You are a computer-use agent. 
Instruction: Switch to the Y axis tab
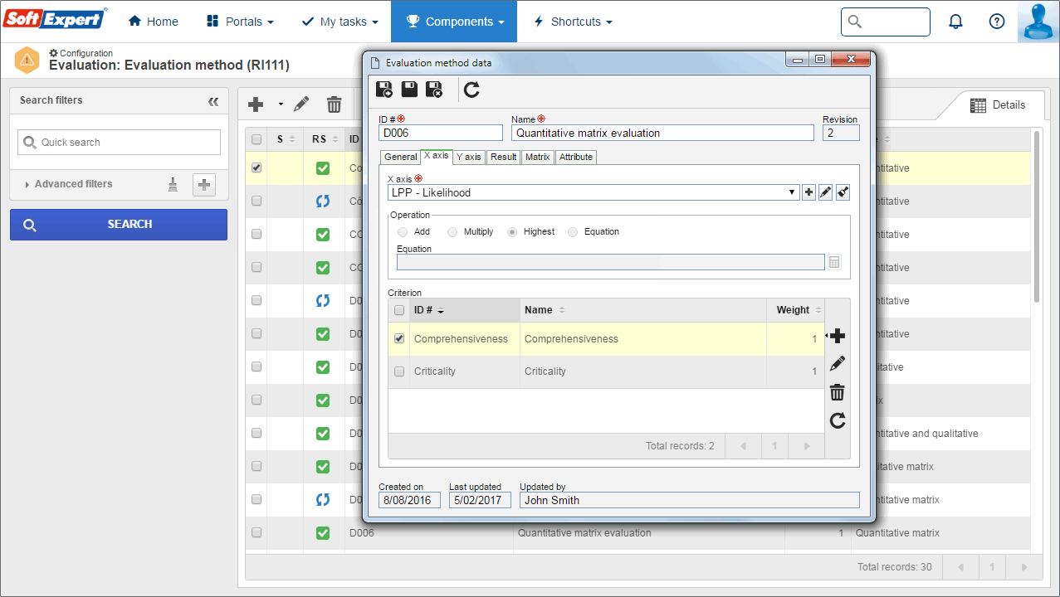[468, 157]
